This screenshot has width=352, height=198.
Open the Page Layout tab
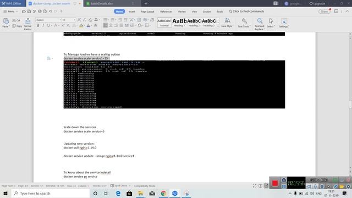click(x=147, y=12)
